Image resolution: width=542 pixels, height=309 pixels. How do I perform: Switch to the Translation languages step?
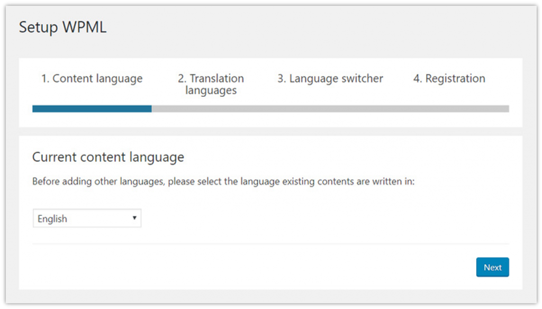(x=211, y=84)
